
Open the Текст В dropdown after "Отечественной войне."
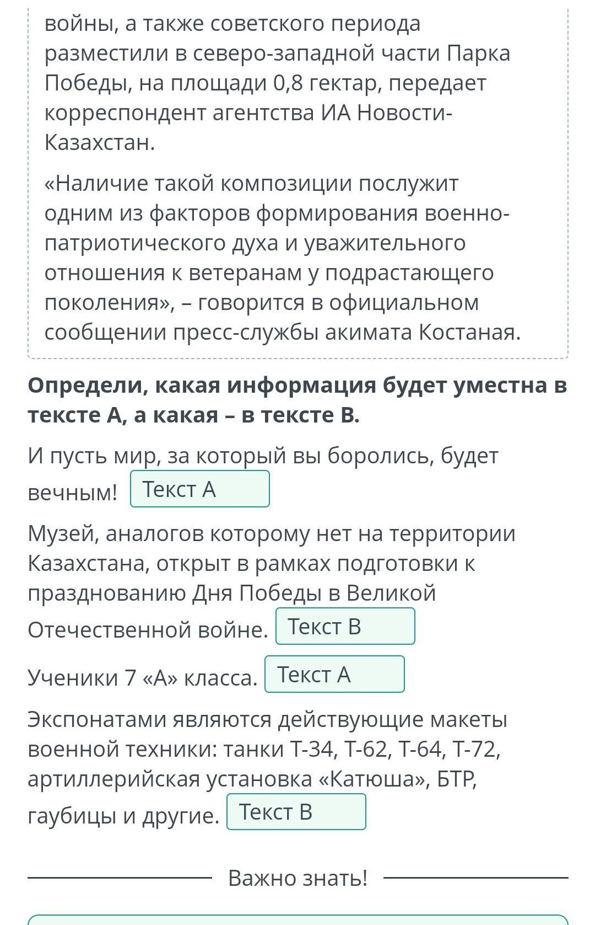[x=345, y=626]
